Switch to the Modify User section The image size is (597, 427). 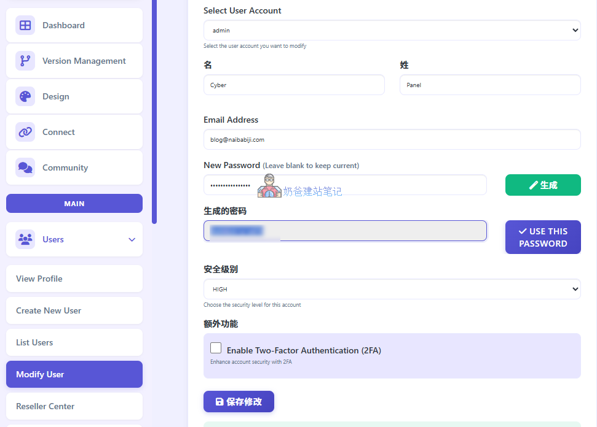coord(74,374)
